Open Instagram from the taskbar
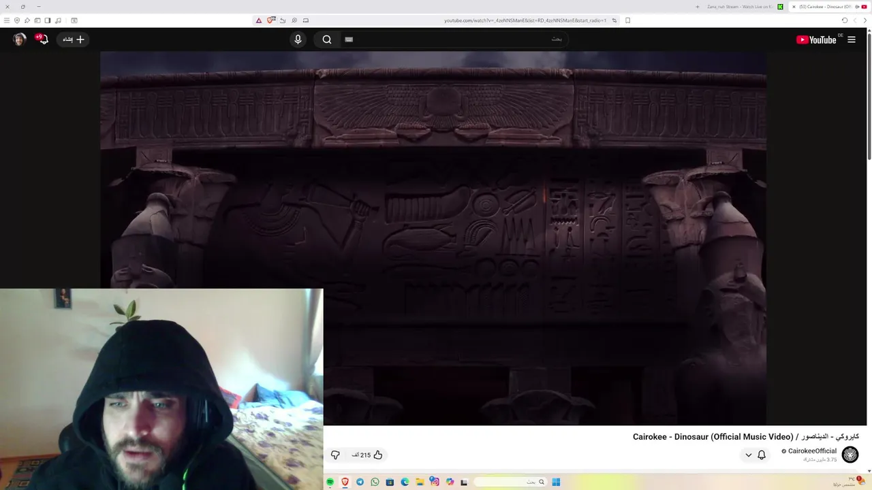The image size is (872, 490). 435,482
